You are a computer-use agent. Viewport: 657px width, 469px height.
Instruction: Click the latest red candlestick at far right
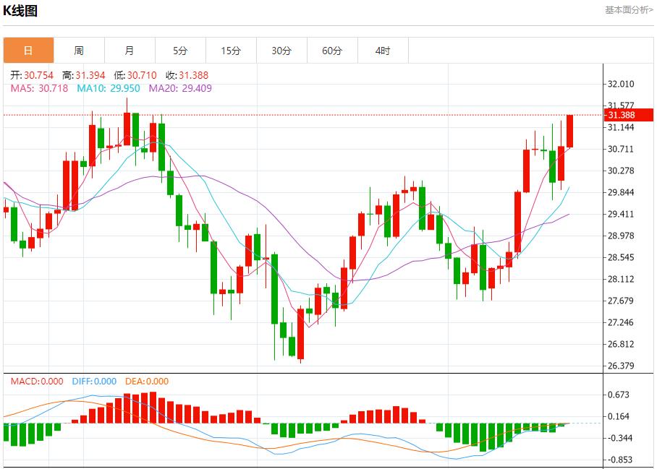tap(570, 132)
